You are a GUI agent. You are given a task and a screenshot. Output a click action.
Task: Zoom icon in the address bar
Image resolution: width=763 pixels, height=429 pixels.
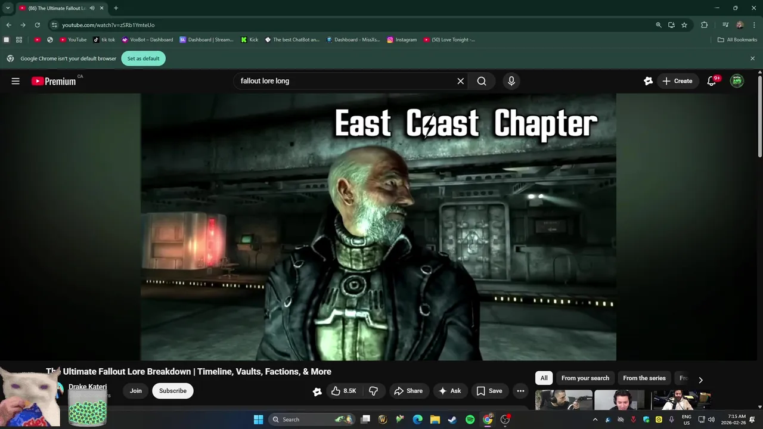[659, 25]
